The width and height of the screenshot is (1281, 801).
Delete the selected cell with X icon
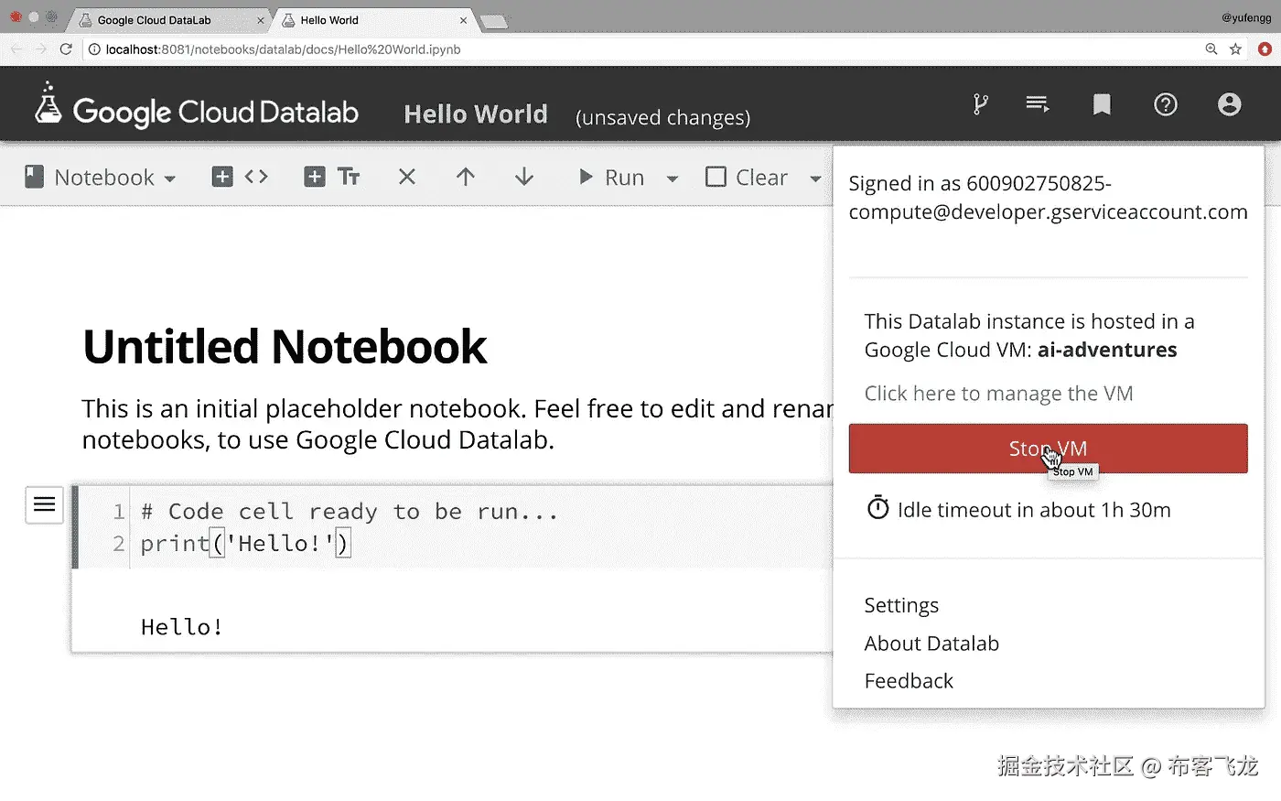pyautogui.click(x=407, y=177)
